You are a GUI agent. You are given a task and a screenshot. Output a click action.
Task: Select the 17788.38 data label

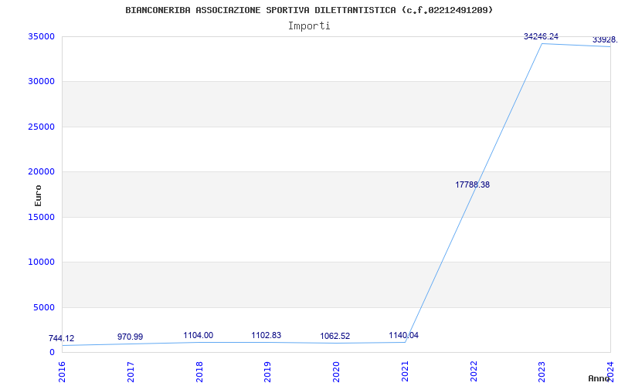pyautogui.click(x=472, y=185)
